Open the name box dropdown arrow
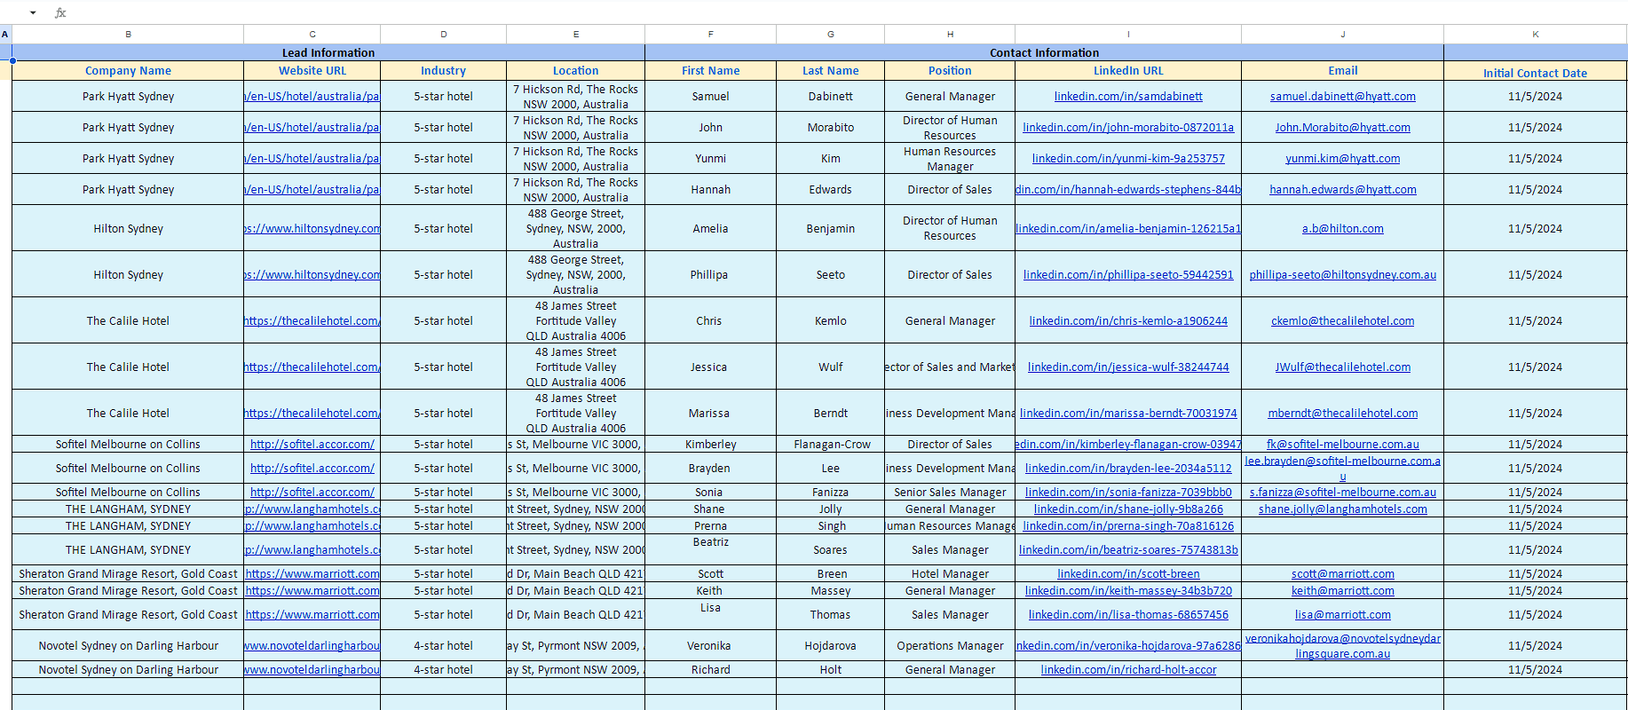This screenshot has height=710, width=1628. (x=33, y=12)
